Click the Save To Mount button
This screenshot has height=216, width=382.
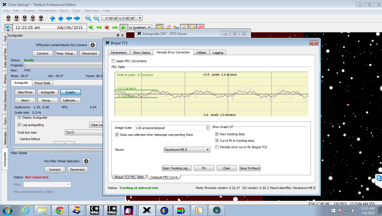click(250, 168)
